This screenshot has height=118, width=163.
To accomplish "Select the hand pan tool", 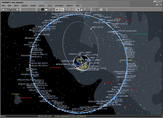I will [81, 9].
